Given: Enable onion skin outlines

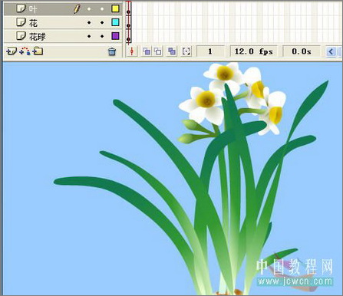Looking at the screenshot, I should 158,51.
